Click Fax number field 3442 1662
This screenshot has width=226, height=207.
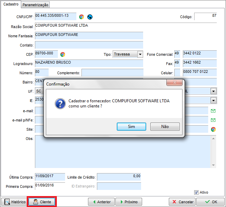200,63
